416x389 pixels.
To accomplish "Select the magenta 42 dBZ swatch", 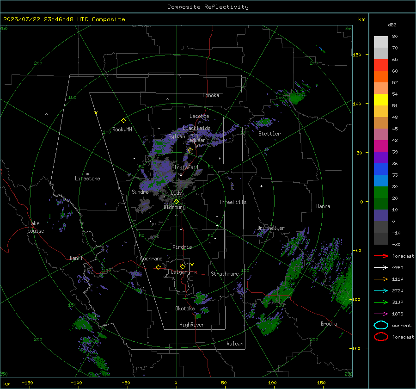I will click(381, 146).
